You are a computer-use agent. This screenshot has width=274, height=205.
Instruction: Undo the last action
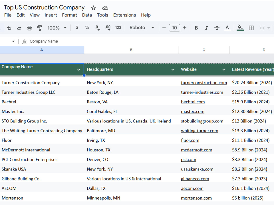coord(9,28)
